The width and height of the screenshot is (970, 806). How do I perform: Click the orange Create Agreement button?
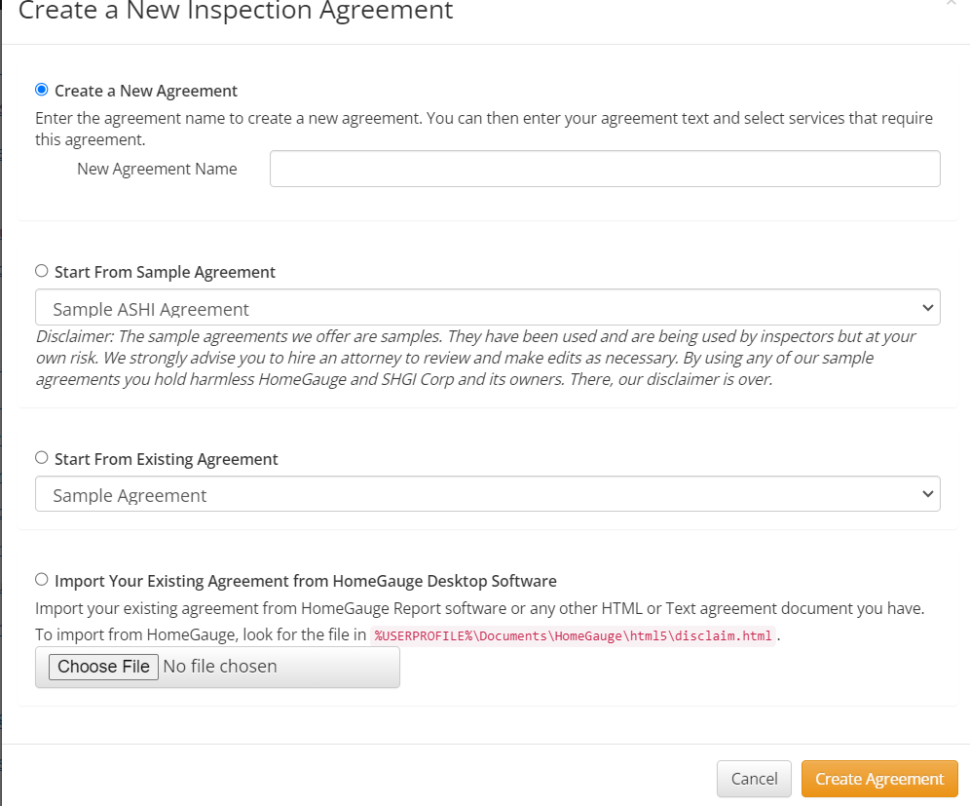879,779
